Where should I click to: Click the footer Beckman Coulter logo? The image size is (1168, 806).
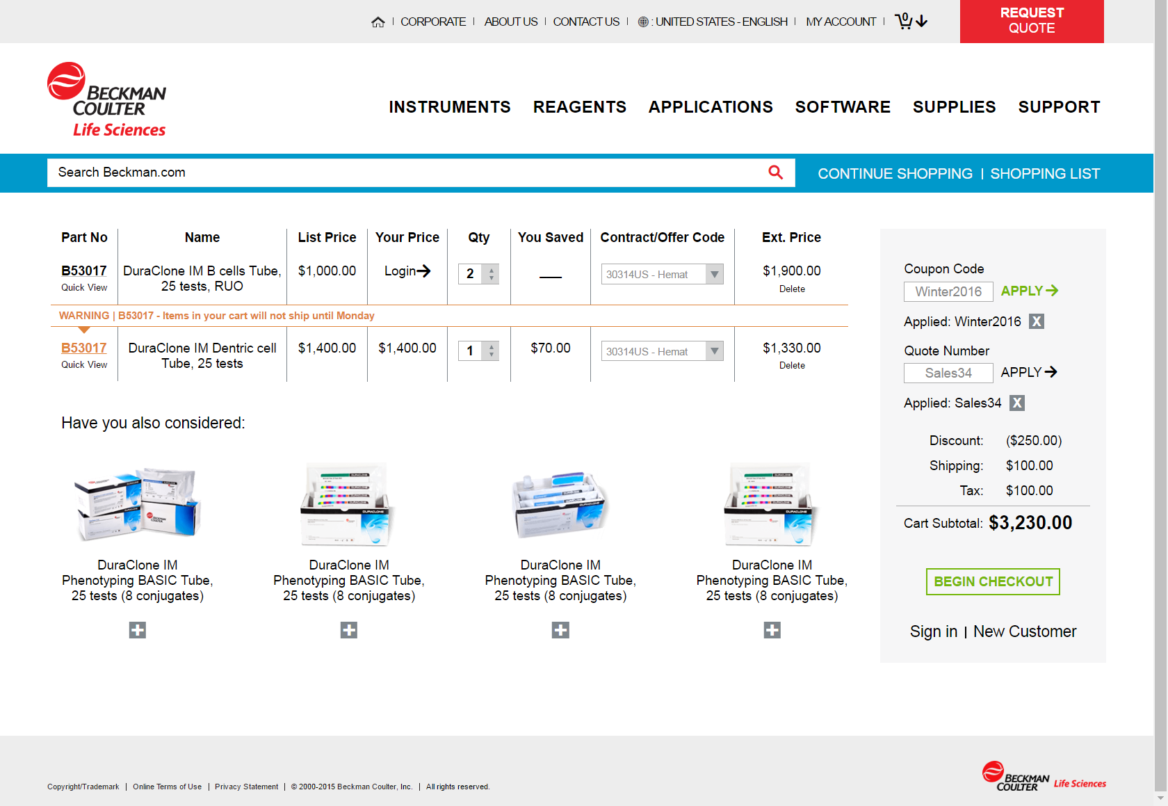(x=1044, y=776)
